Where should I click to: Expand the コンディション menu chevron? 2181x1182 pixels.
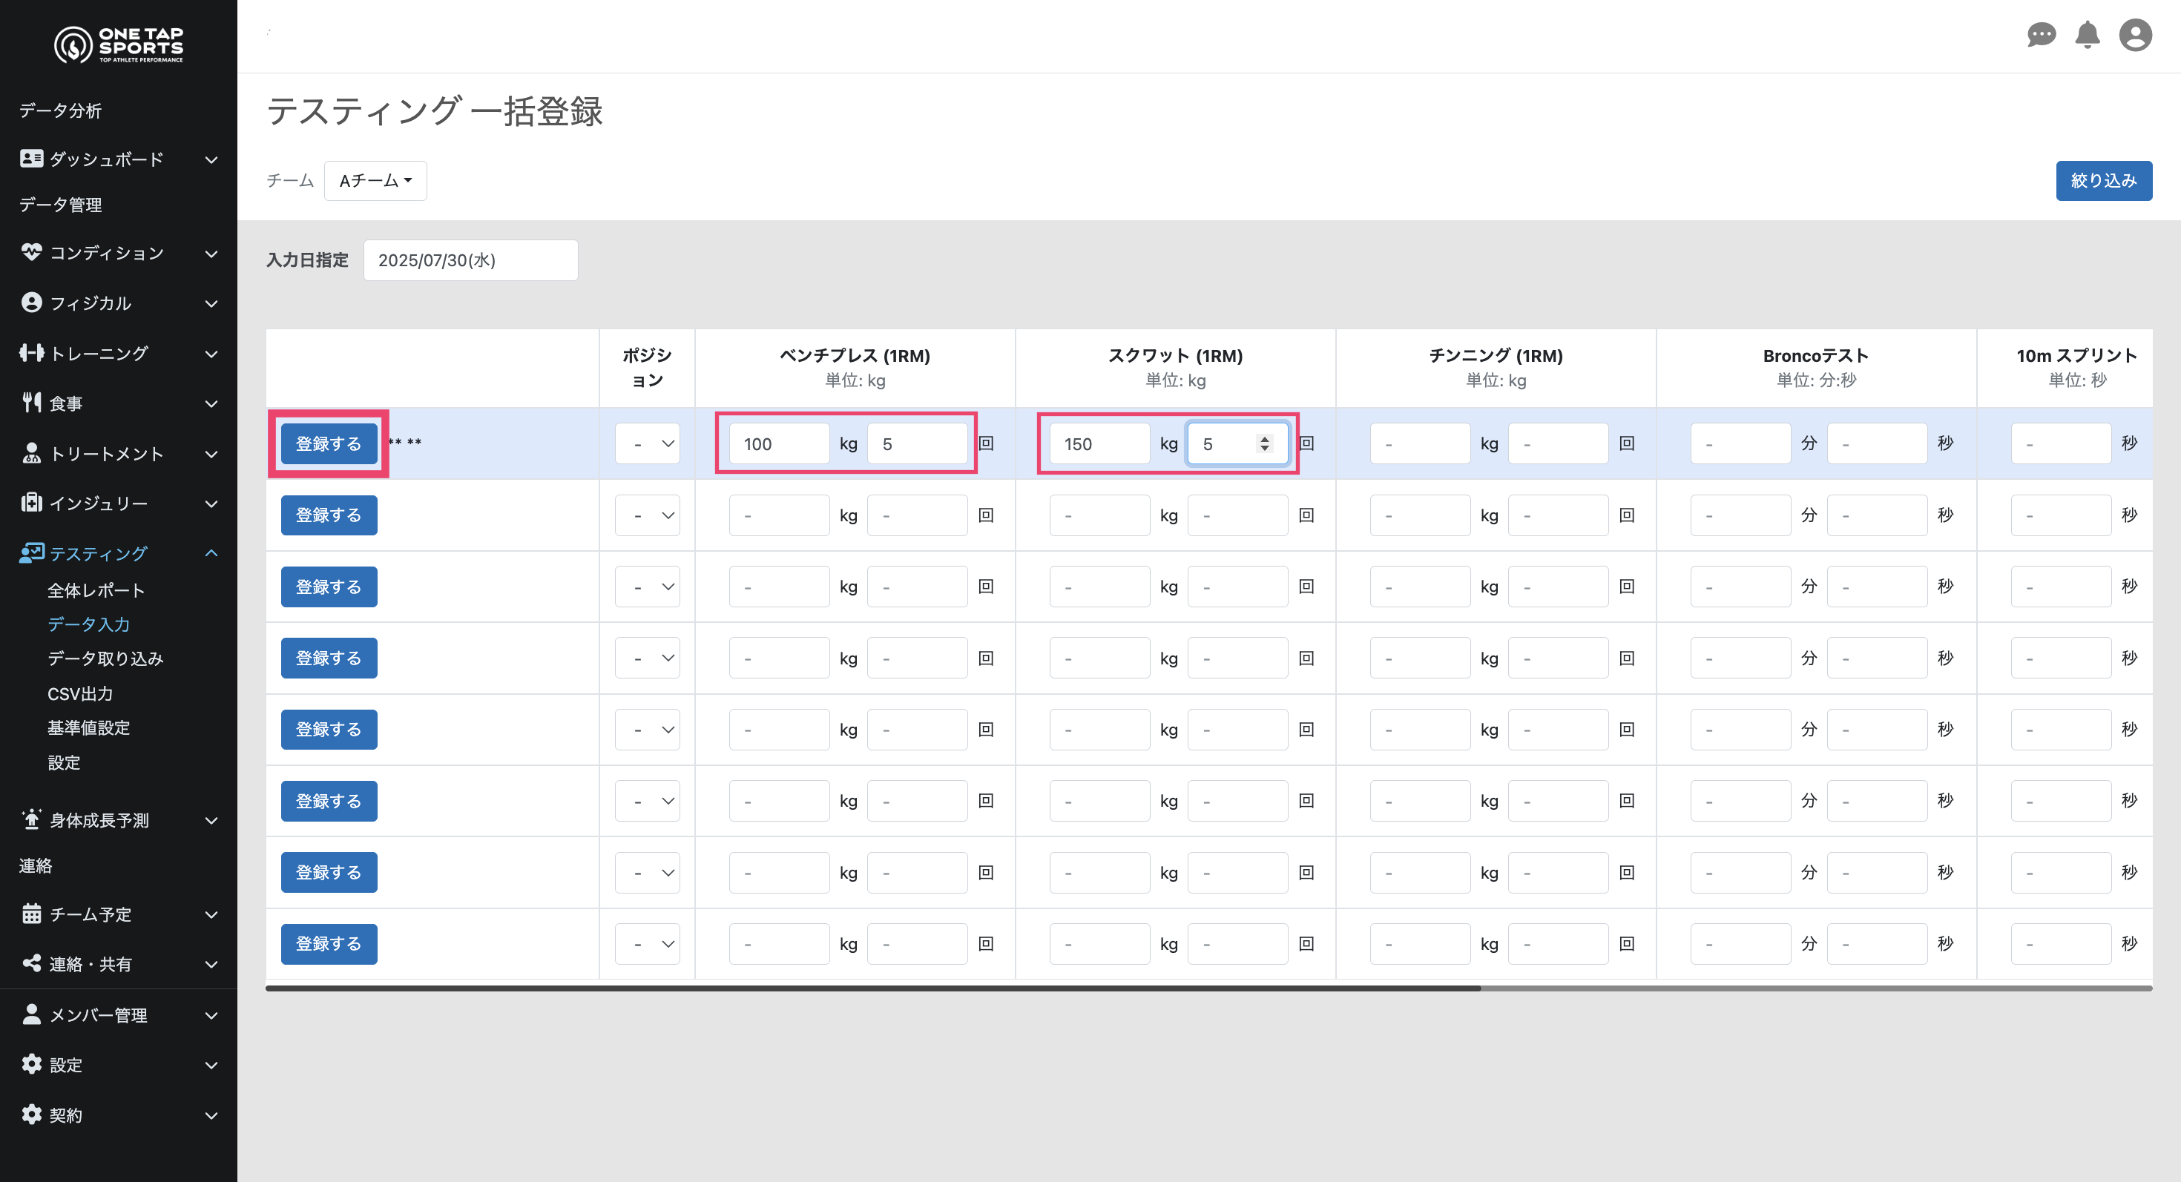click(211, 253)
